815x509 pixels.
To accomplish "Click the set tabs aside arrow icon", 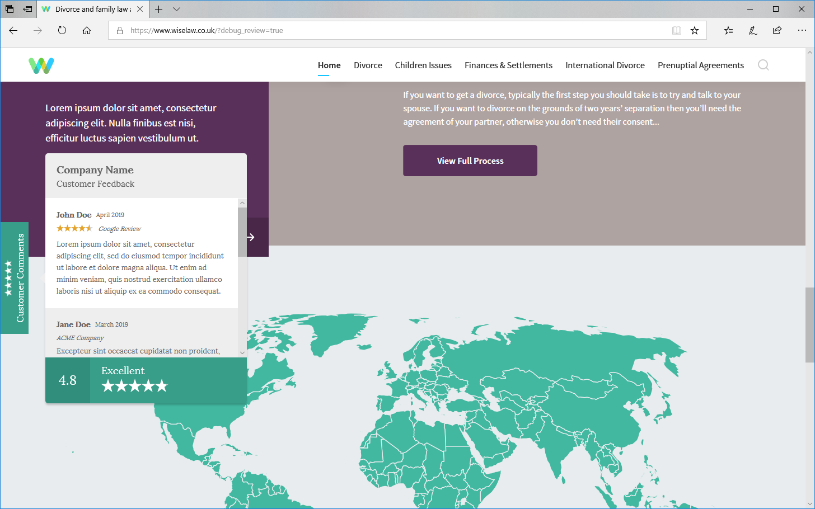I will tap(27, 9).
